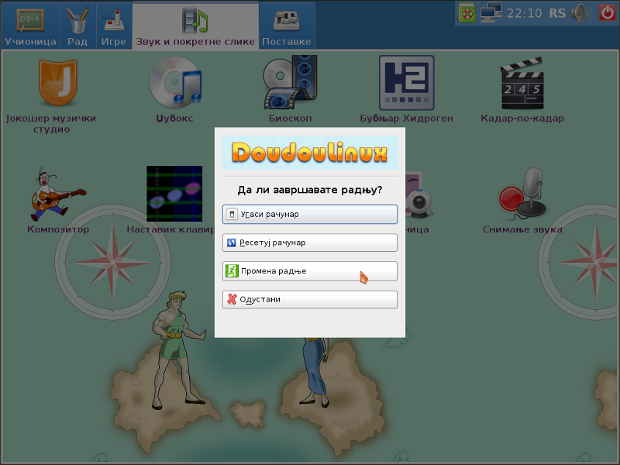Viewport: 620px width, 465px height.
Task: Launch Снимање звука microphone icon
Action: click(x=522, y=194)
